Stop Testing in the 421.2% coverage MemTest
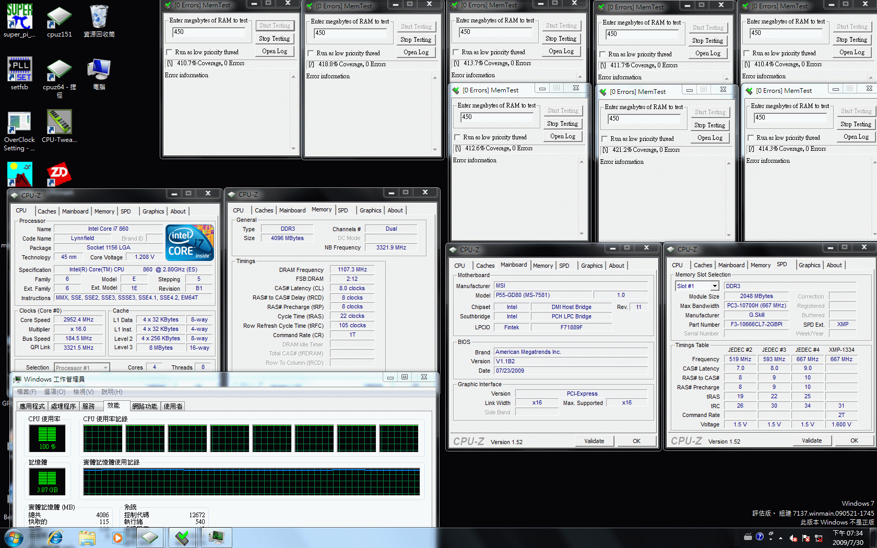 (x=709, y=125)
